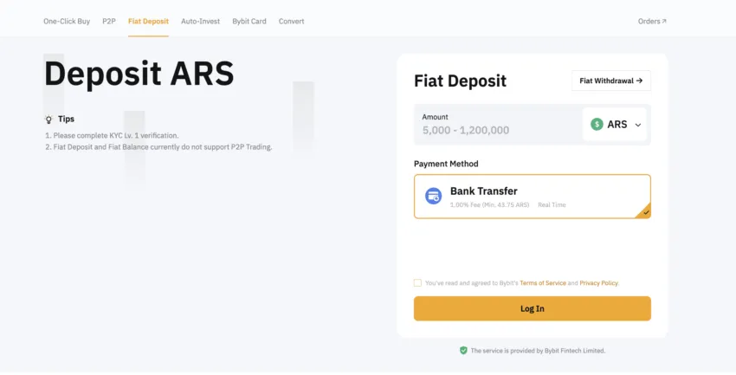The width and height of the screenshot is (736, 375).
Task: Open the Privacy Policy link
Action: pyautogui.click(x=598, y=283)
